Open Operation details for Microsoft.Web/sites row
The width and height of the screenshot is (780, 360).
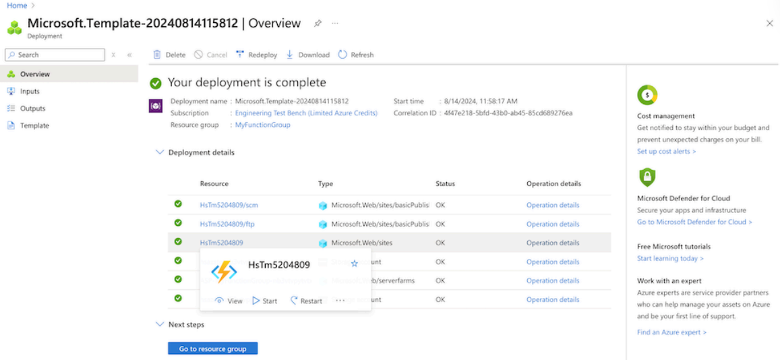(553, 243)
